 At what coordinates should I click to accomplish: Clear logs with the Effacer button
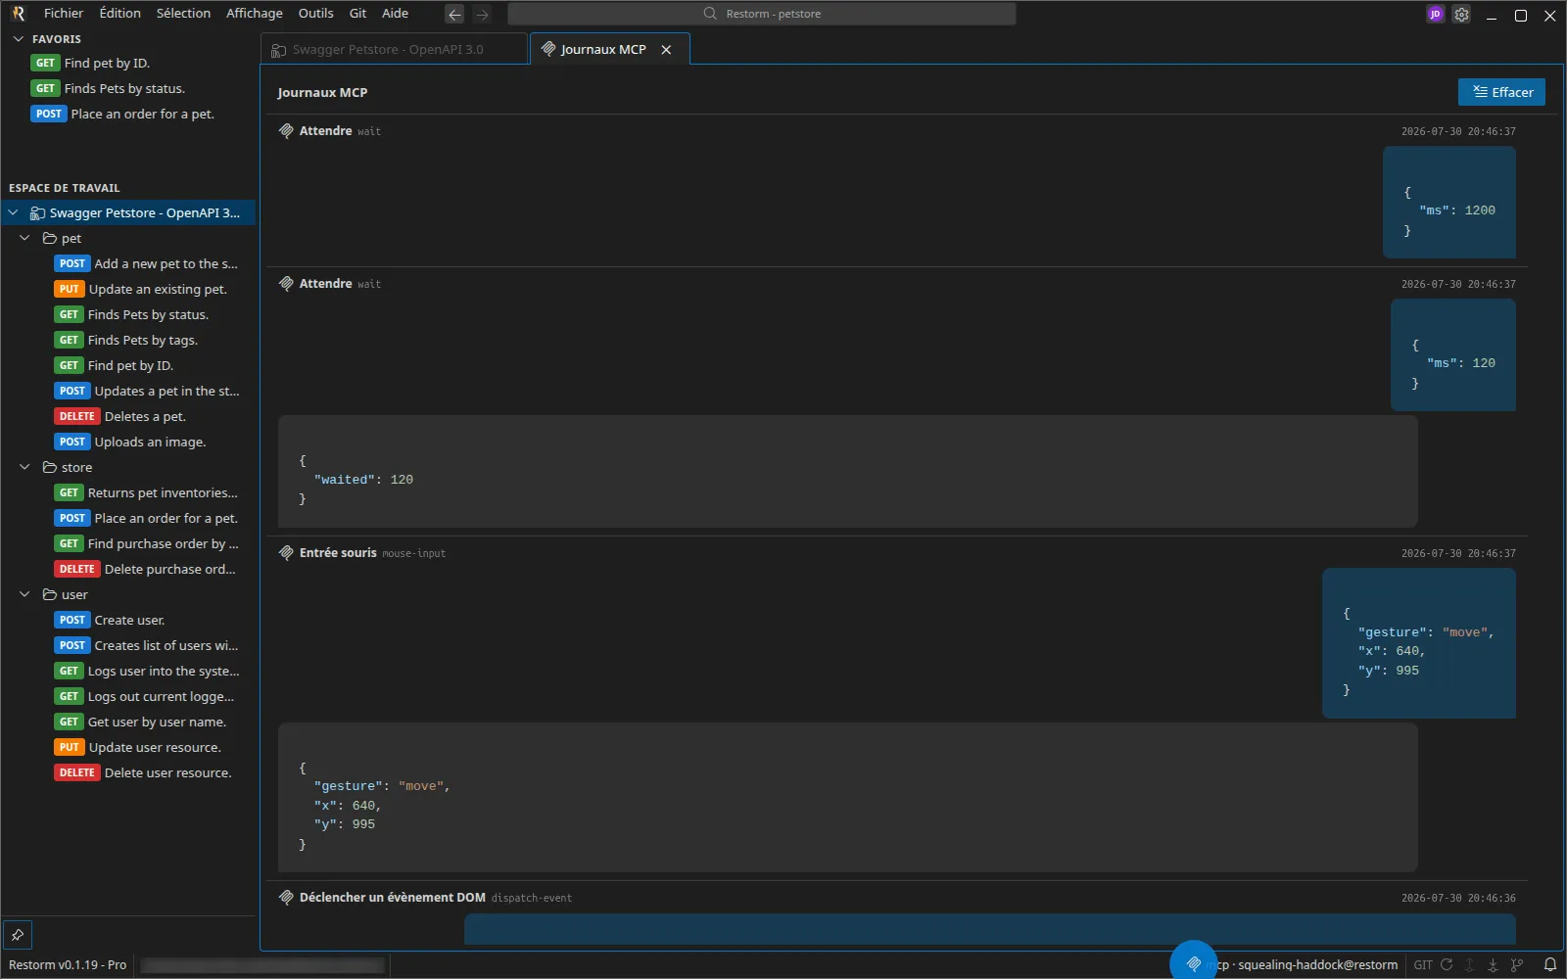1502,92
